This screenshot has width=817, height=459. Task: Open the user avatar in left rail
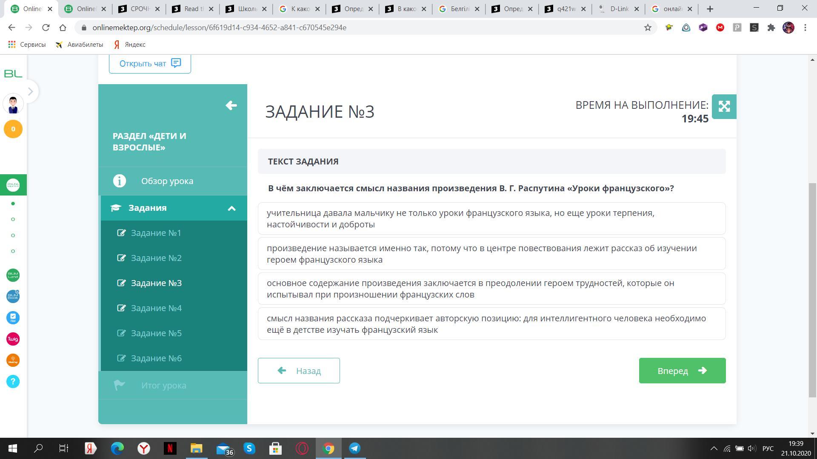click(x=13, y=104)
